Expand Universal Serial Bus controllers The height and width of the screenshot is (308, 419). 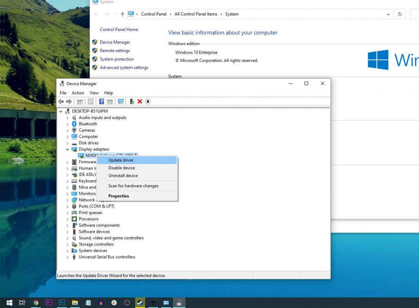[x=68, y=257]
